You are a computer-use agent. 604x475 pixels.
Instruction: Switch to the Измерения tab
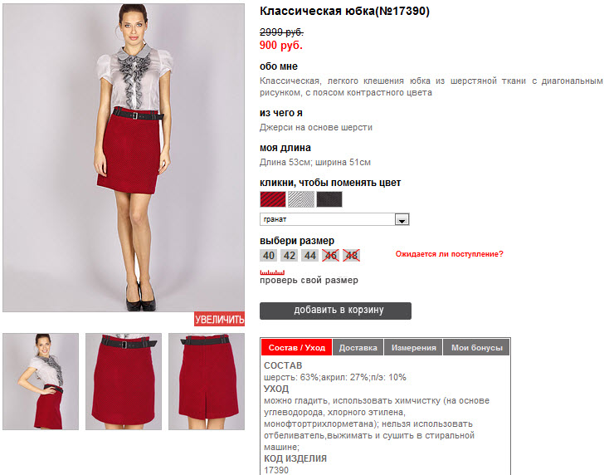point(414,347)
